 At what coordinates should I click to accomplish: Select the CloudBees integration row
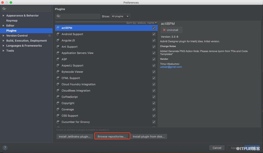106,91
